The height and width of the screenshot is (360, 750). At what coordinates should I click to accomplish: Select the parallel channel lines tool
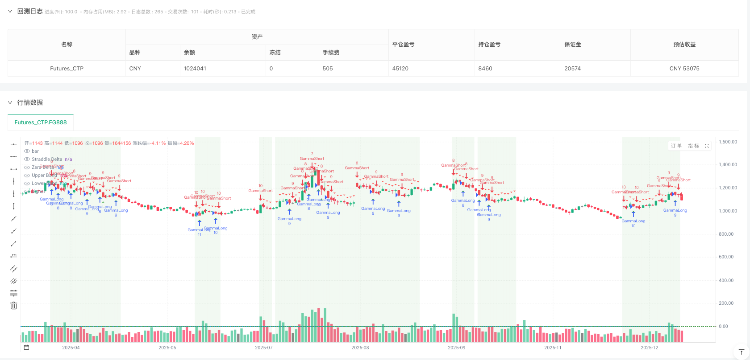14,268
